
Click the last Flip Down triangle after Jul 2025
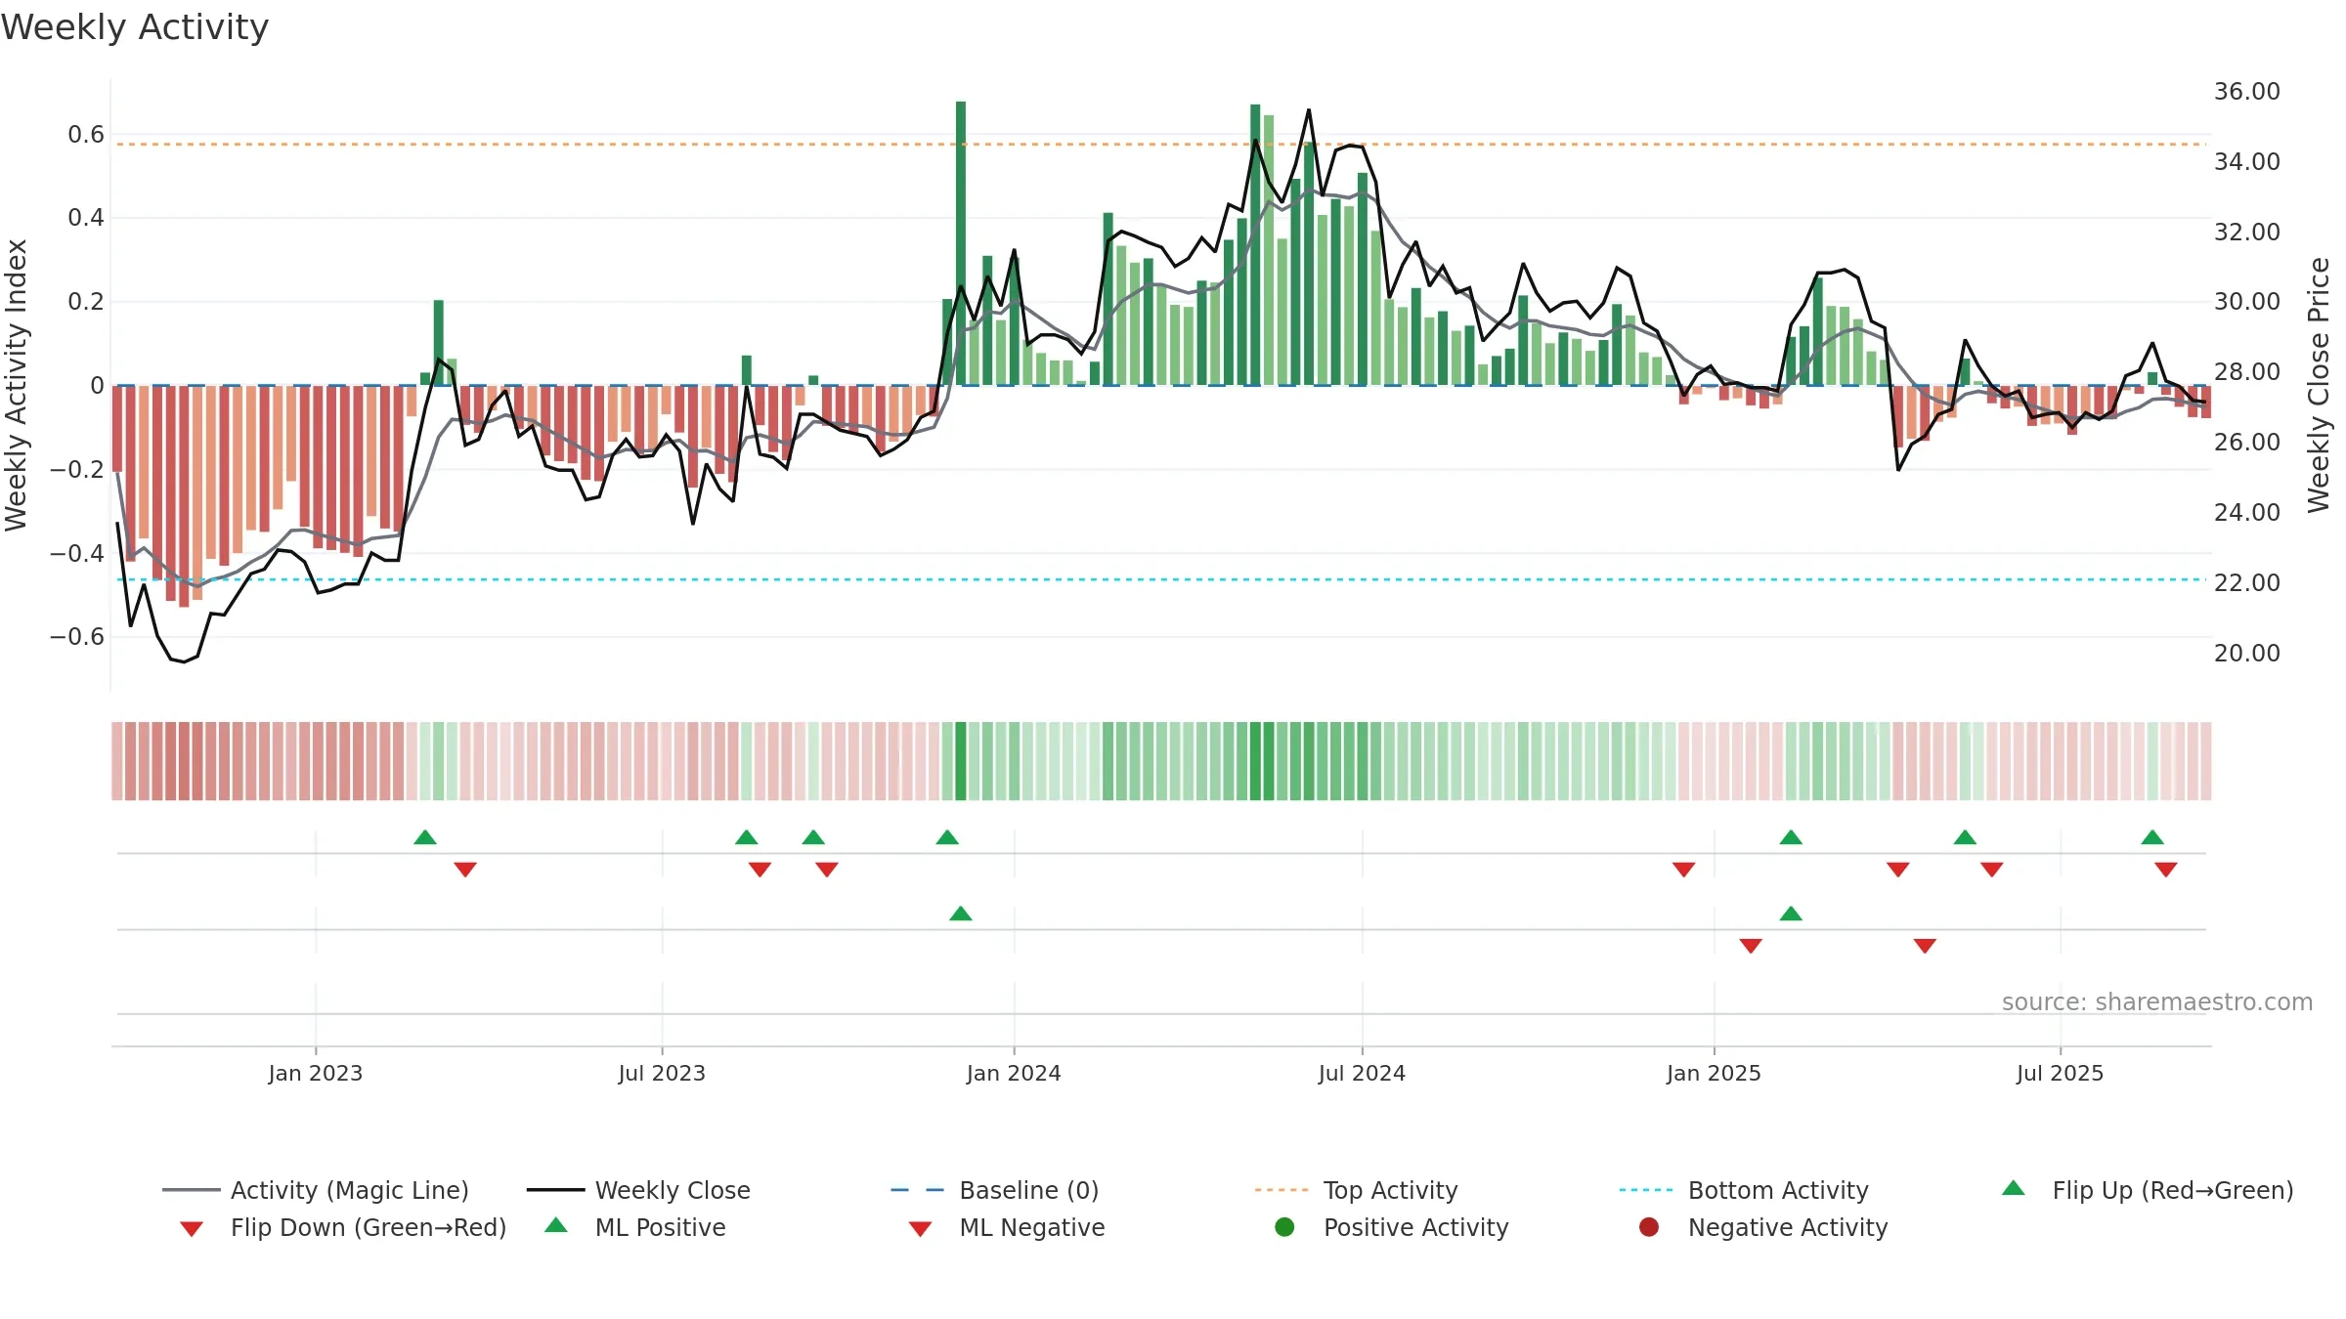[x=2166, y=870]
